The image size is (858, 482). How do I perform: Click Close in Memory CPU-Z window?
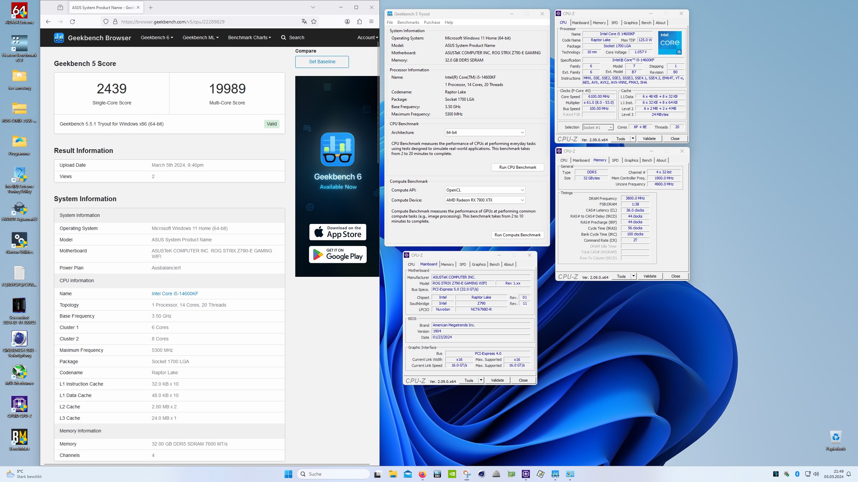tap(676, 276)
